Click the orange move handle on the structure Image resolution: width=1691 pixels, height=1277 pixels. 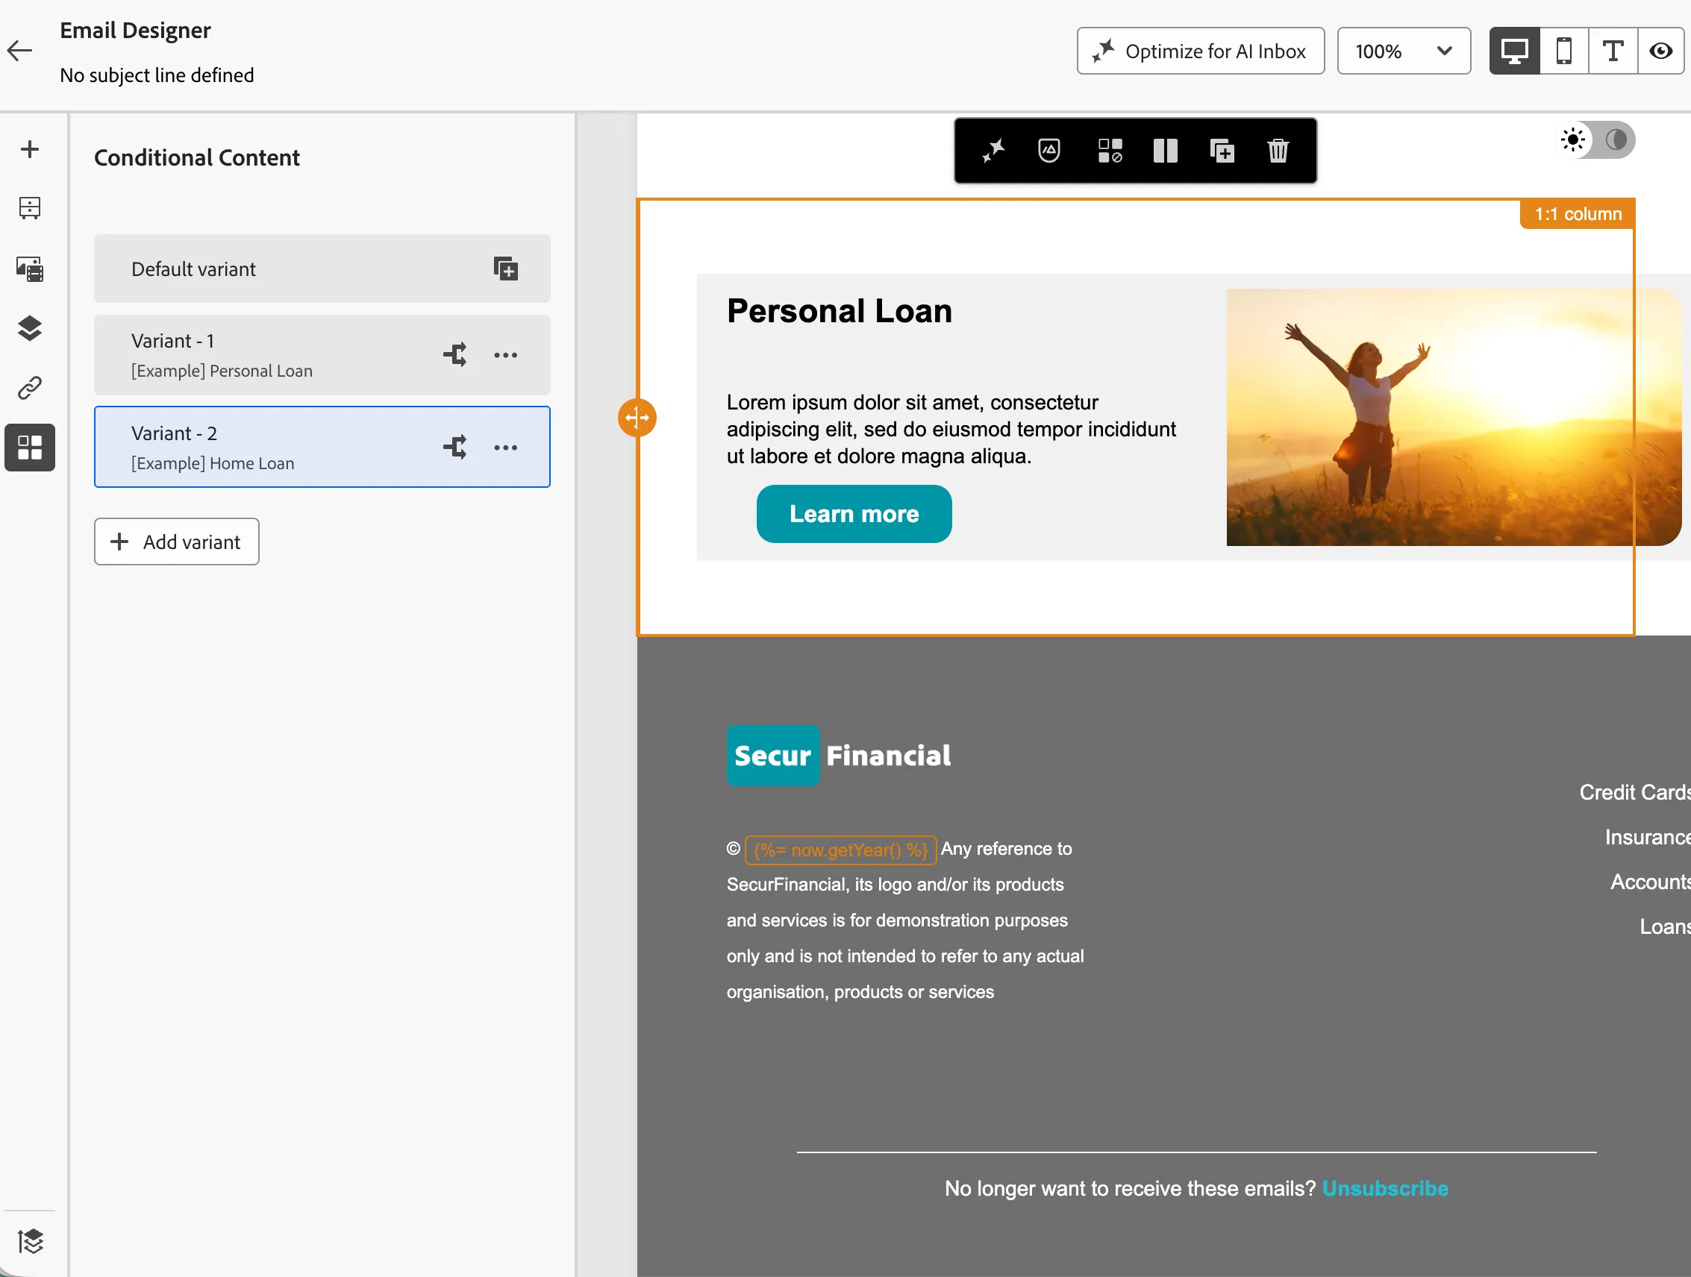click(637, 417)
